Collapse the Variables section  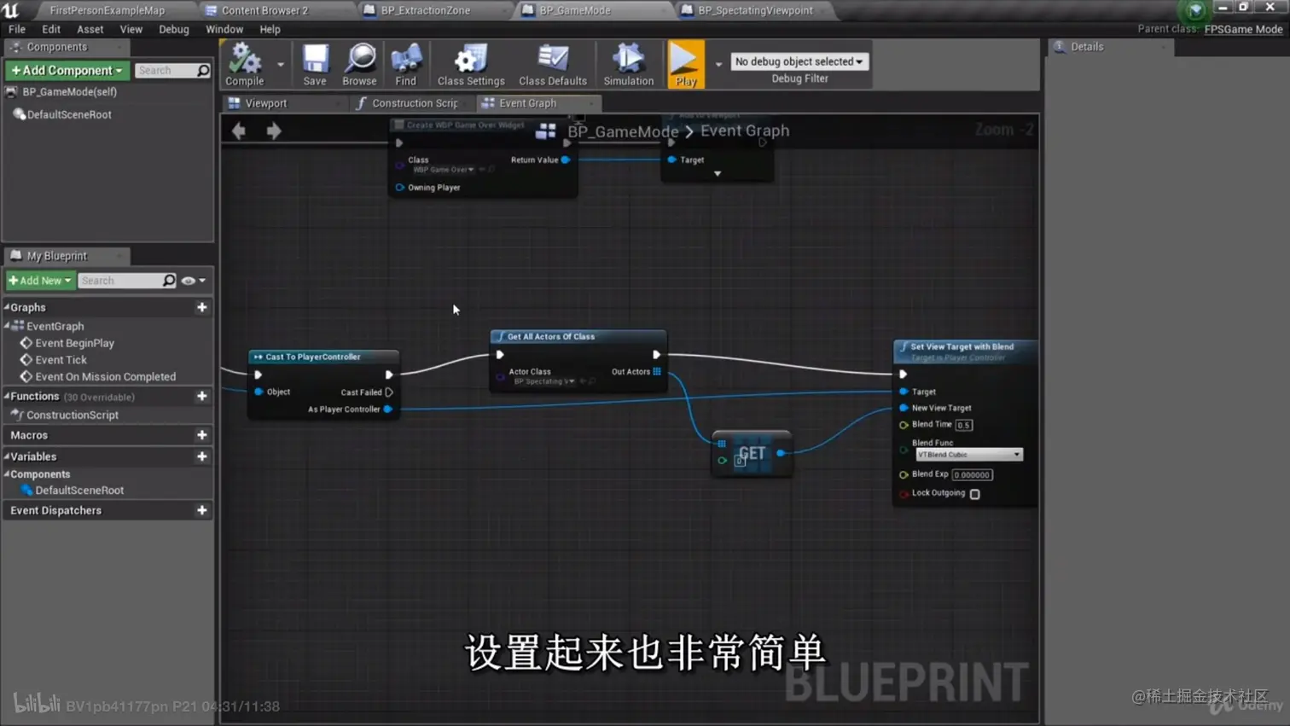click(x=7, y=456)
